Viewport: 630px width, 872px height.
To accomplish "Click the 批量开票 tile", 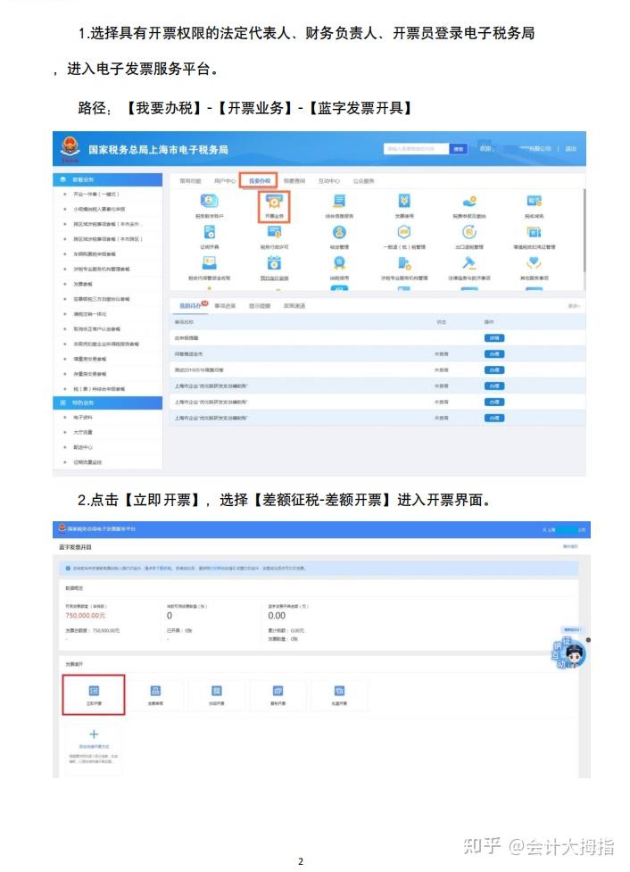I will [x=339, y=694].
